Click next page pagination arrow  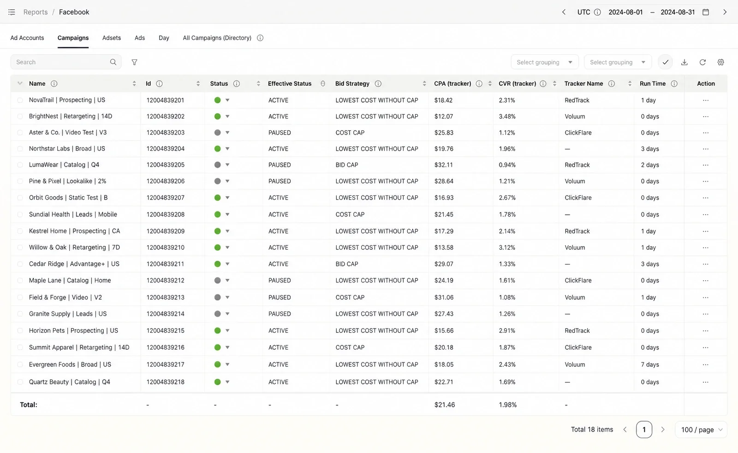[663, 429]
